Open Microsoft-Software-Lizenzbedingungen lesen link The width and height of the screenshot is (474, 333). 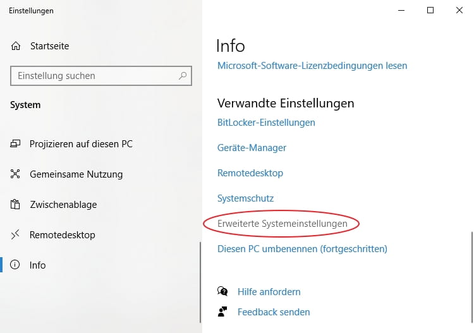(x=312, y=65)
